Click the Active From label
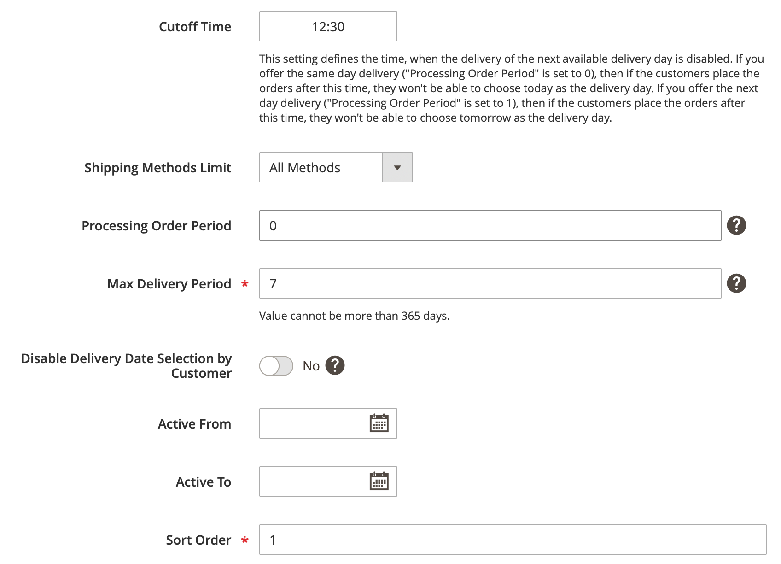The width and height of the screenshot is (781, 564). [195, 424]
